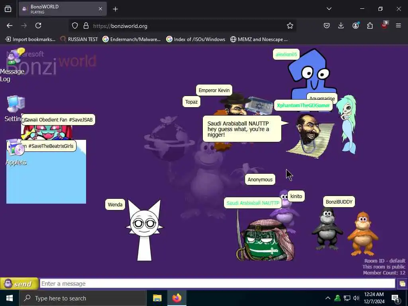Click the XphantomTheGDGamer name tag
408x306 pixels.
click(303, 105)
